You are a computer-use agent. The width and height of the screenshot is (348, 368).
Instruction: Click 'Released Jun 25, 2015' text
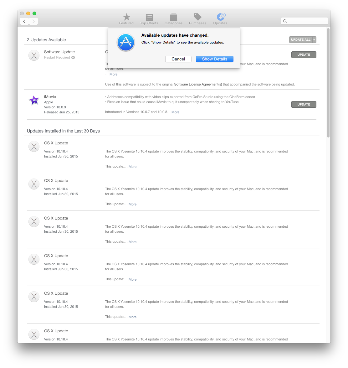click(x=62, y=112)
